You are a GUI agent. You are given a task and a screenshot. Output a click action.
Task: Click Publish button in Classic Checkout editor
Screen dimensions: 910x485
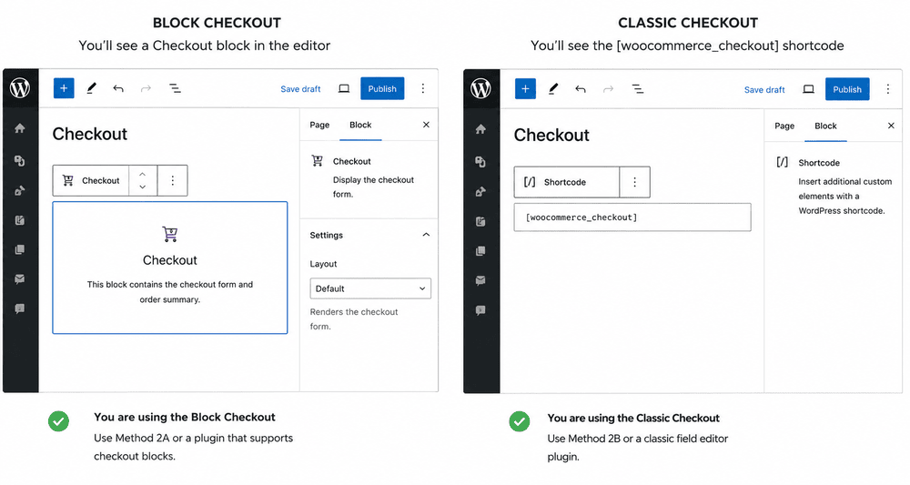pyautogui.click(x=847, y=89)
